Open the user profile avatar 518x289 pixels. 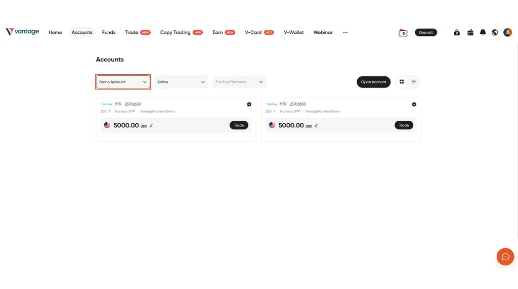(x=507, y=32)
